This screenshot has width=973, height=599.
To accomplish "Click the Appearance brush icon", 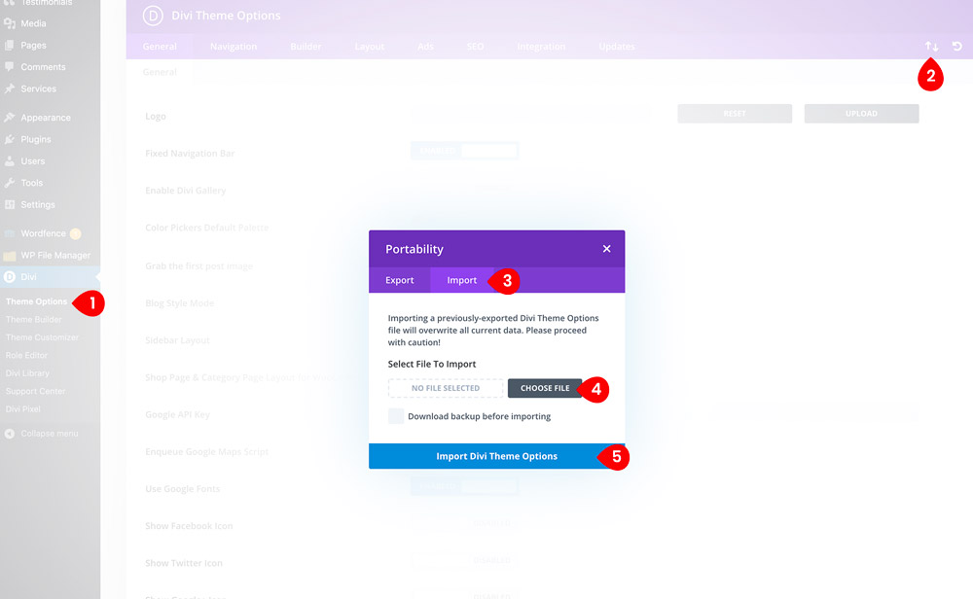I will [10, 118].
